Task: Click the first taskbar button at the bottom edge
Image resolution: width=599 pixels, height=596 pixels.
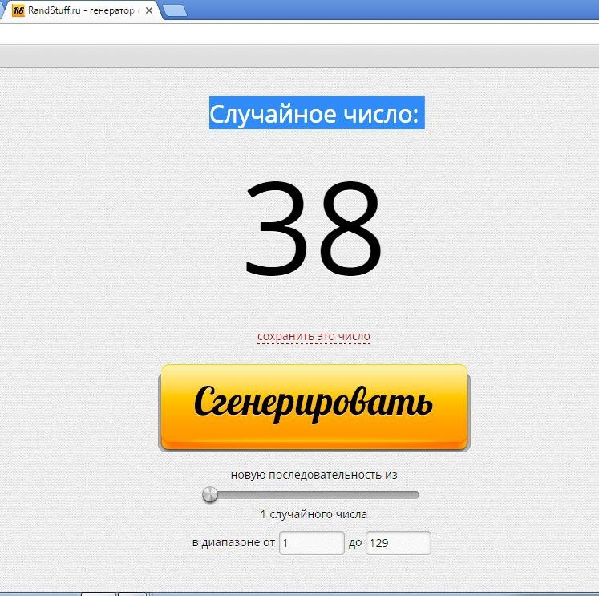Action: click(98, 594)
